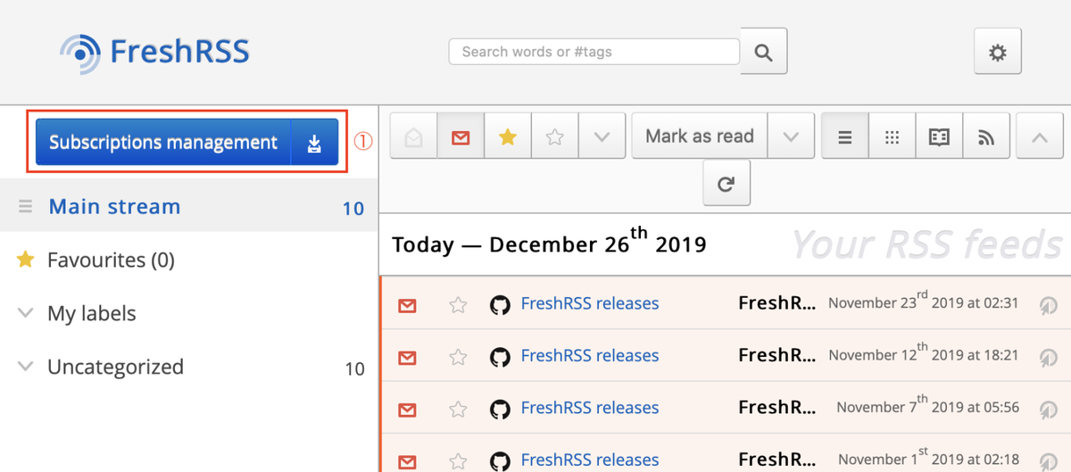Open Favourites in the sidebar
This screenshot has height=472, width=1071.
[110, 261]
